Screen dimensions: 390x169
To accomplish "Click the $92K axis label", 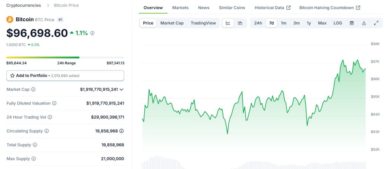I will click(375, 149).
